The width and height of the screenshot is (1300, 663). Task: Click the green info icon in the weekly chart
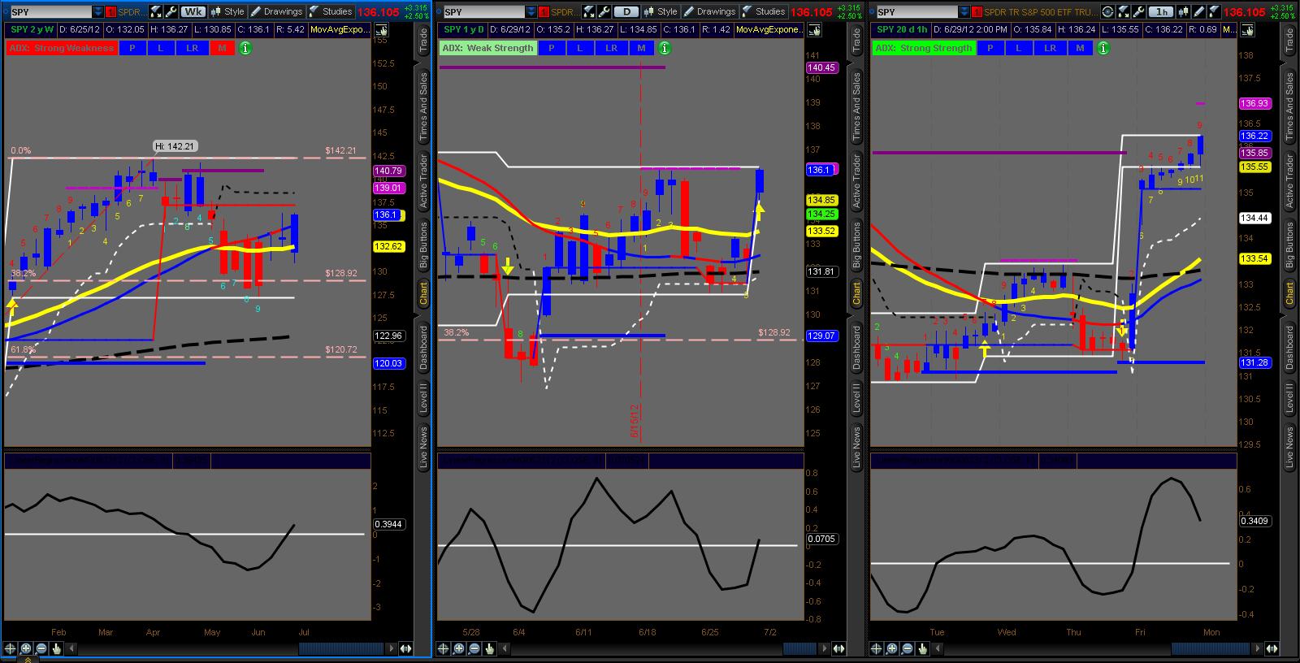pyautogui.click(x=245, y=48)
